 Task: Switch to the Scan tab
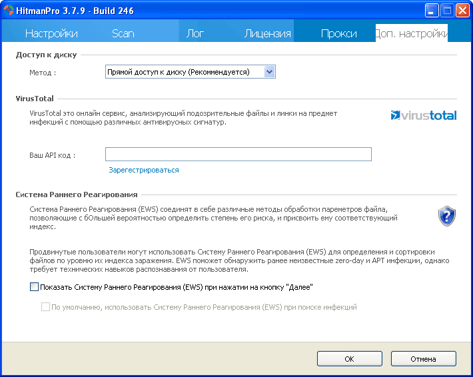(123, 33)
